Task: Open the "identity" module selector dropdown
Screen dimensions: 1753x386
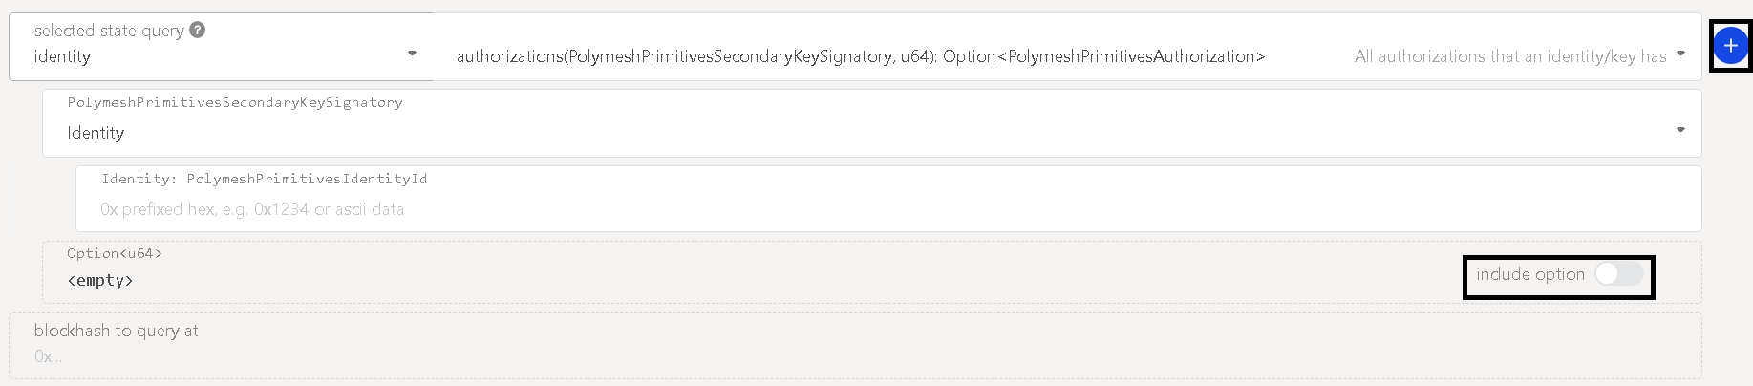Action: click(x=220, y=56)
